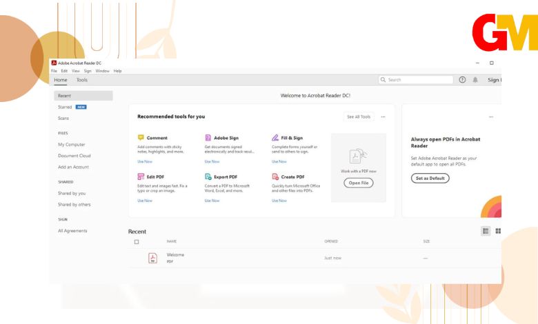Click the SIZE column header

pyautogui.click(x=426, y=241)
